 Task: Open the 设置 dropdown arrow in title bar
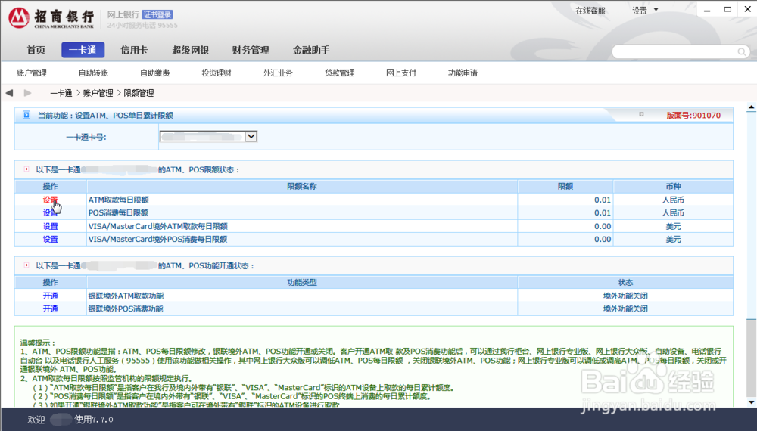coord(656,10)
